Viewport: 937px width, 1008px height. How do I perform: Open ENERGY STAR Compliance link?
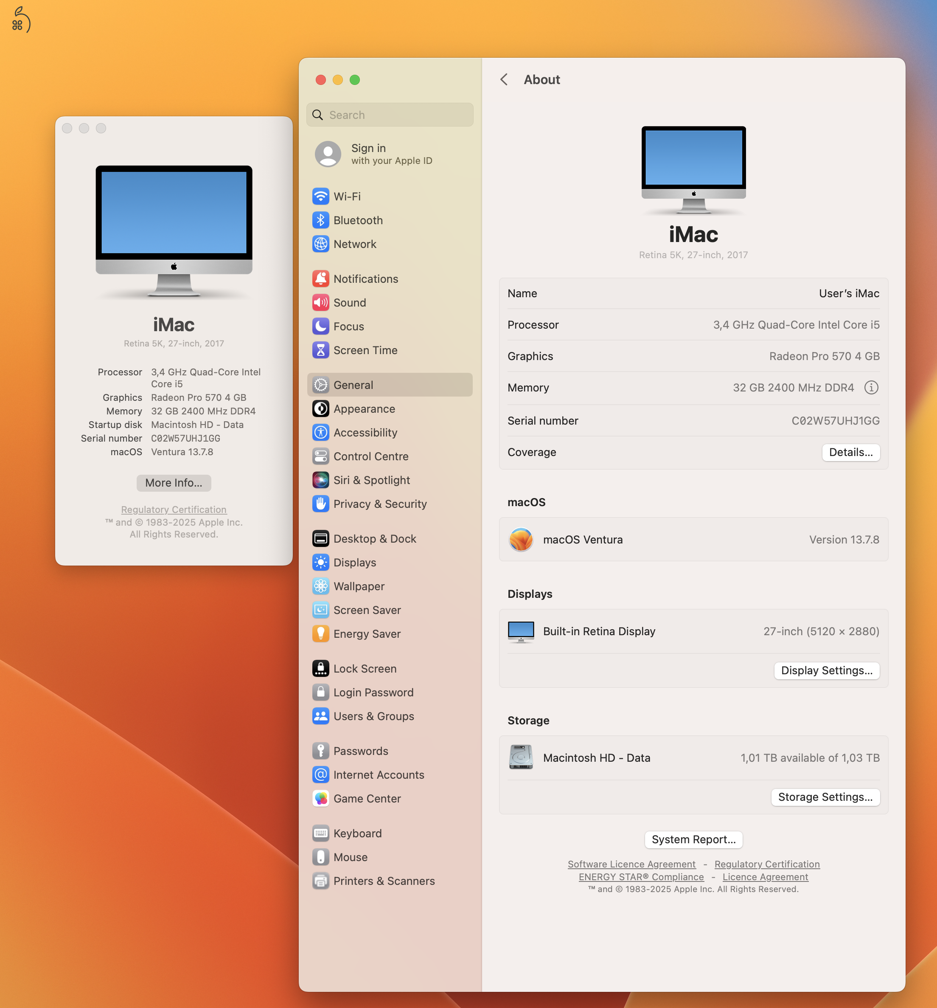[x=641, y=877]
